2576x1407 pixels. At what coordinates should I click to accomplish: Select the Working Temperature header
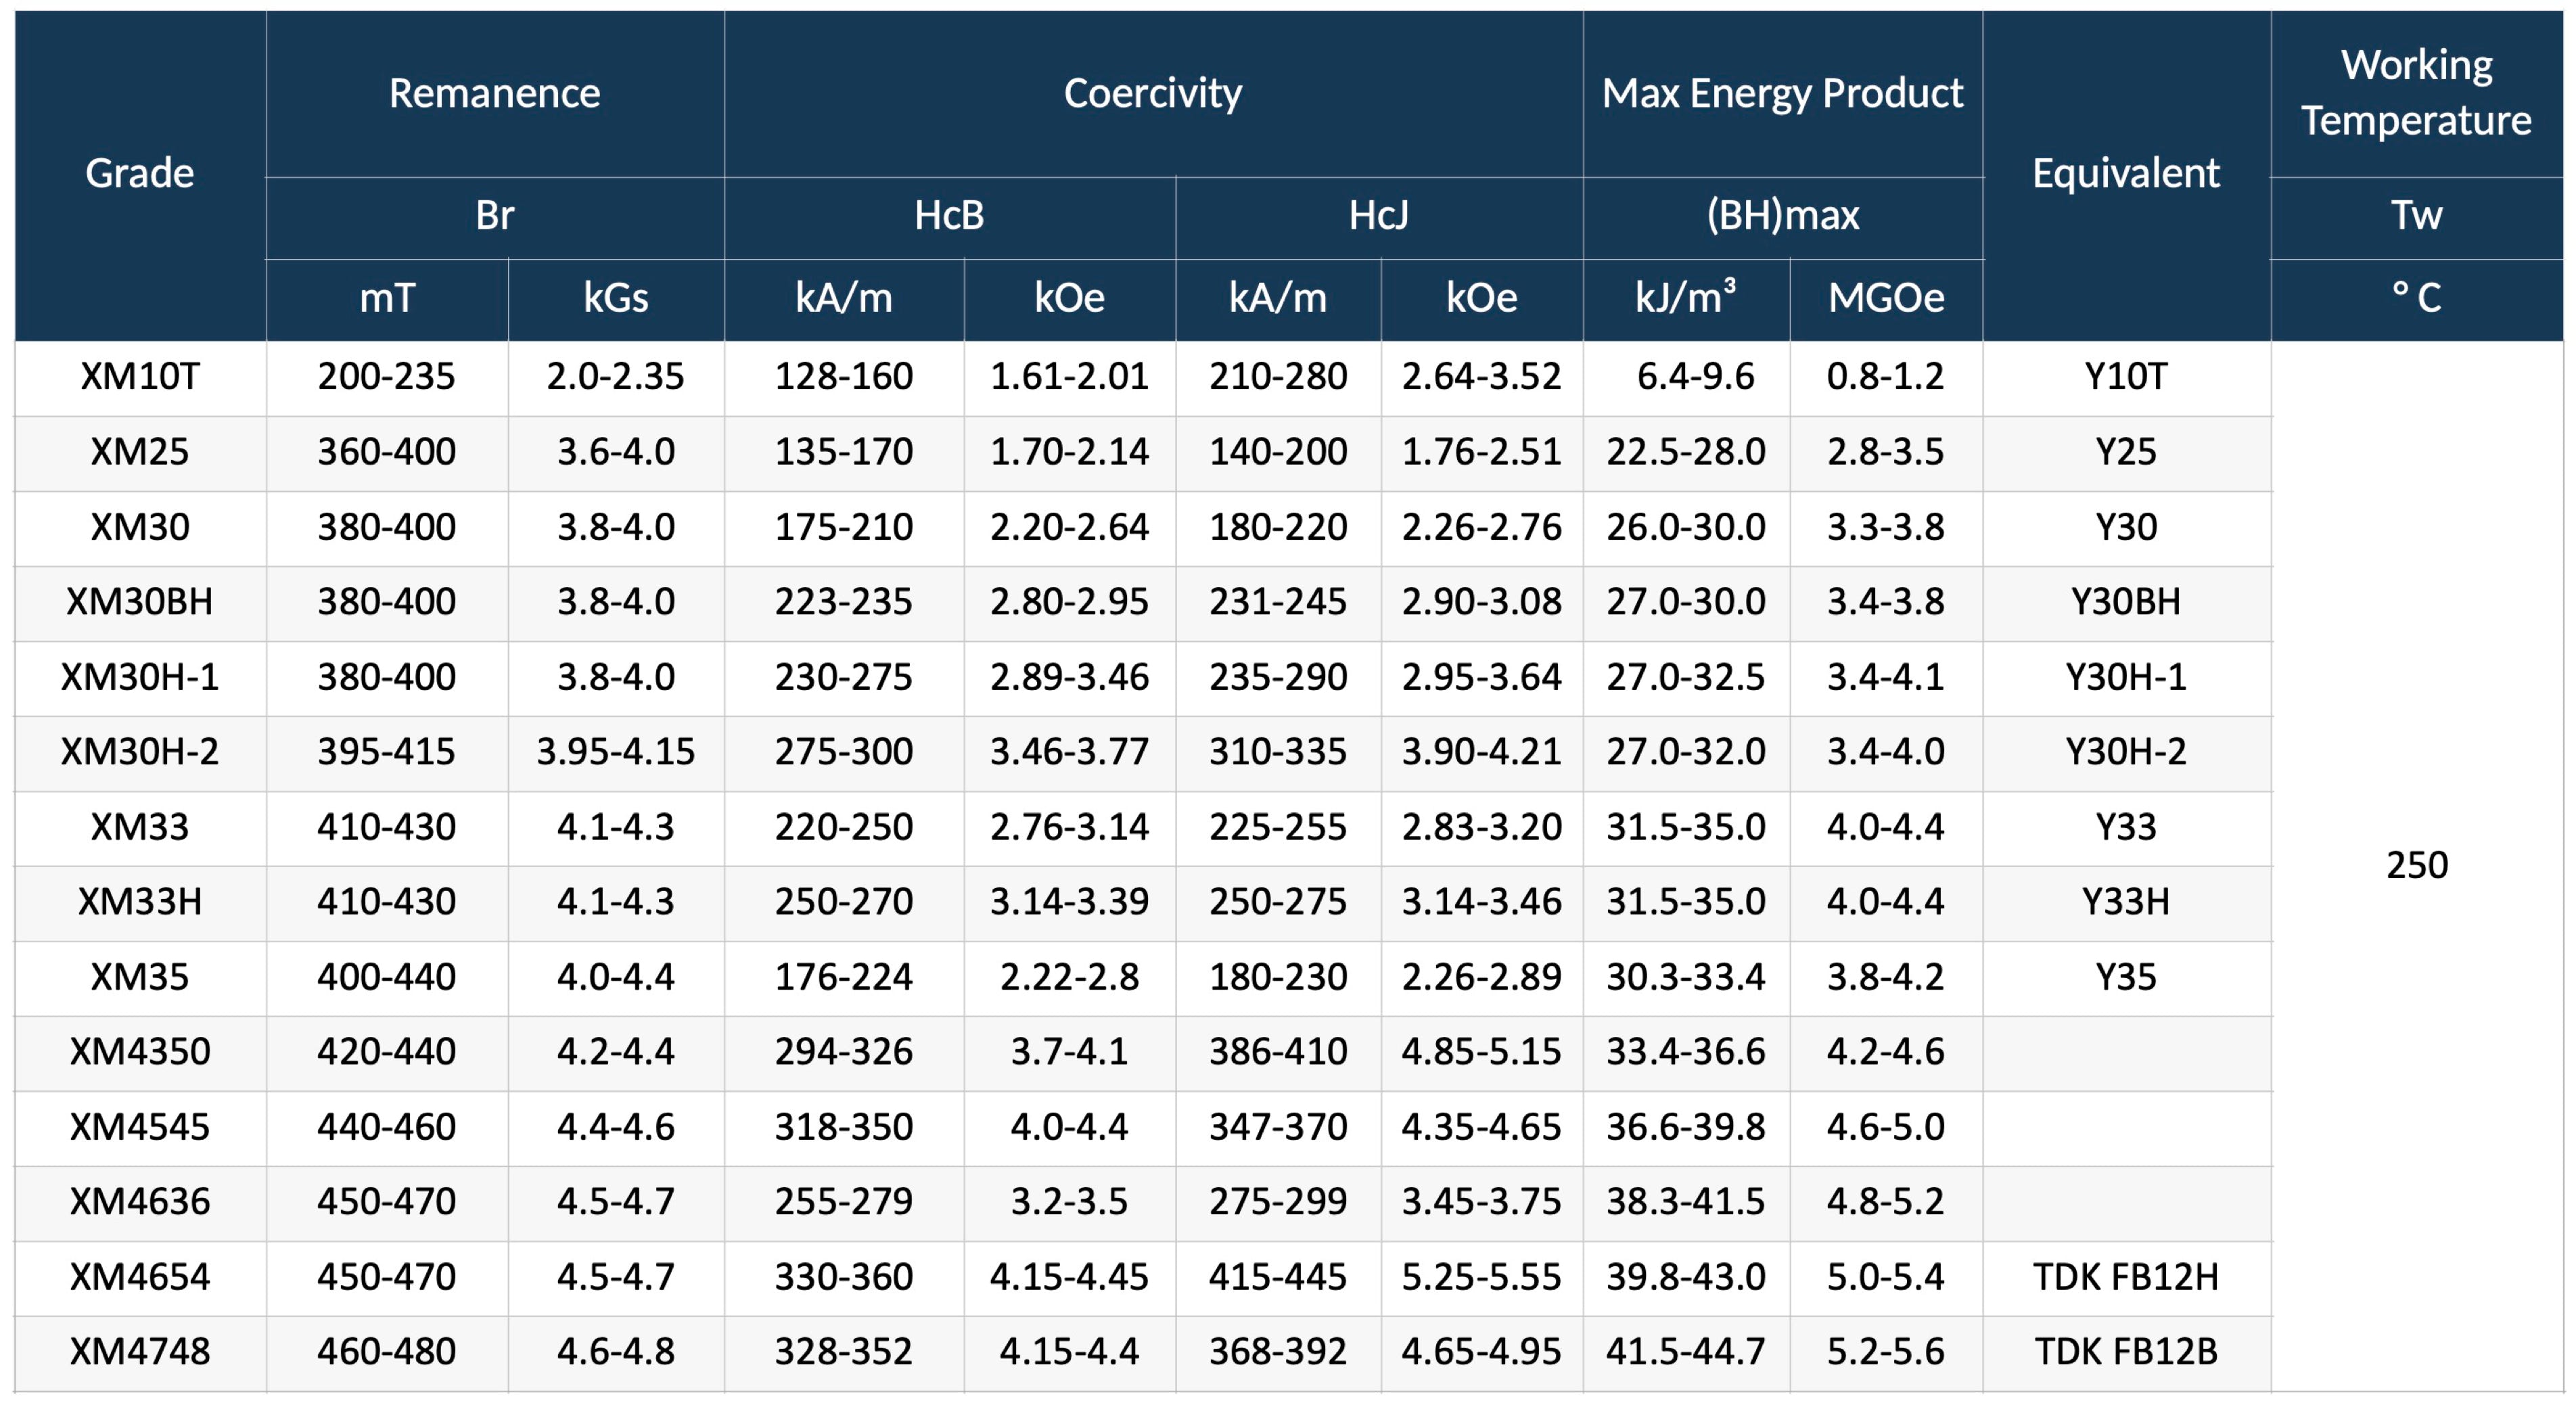(x=2416, y=92)
